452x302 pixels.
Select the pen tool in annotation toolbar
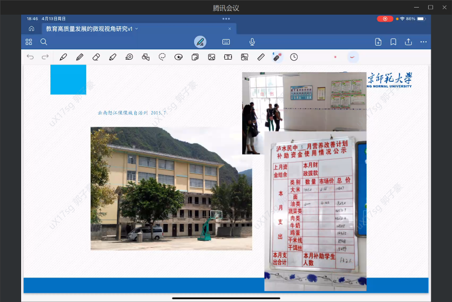point(63,57)
